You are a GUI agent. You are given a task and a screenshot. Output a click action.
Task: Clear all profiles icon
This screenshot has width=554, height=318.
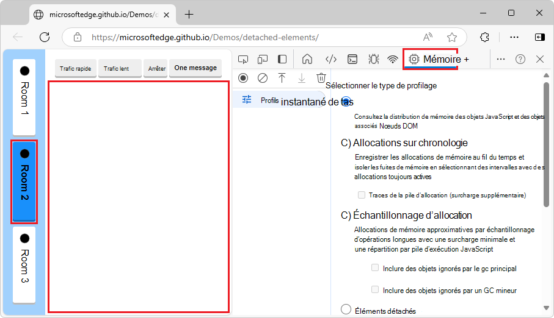click(263, 78)
